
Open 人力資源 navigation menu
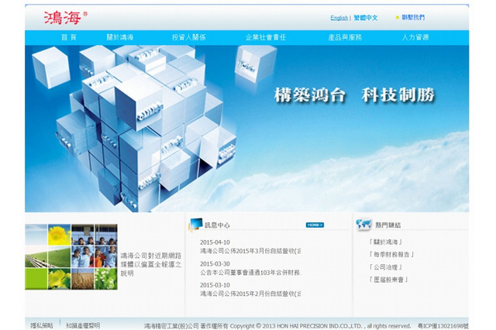tap(415, 37)
